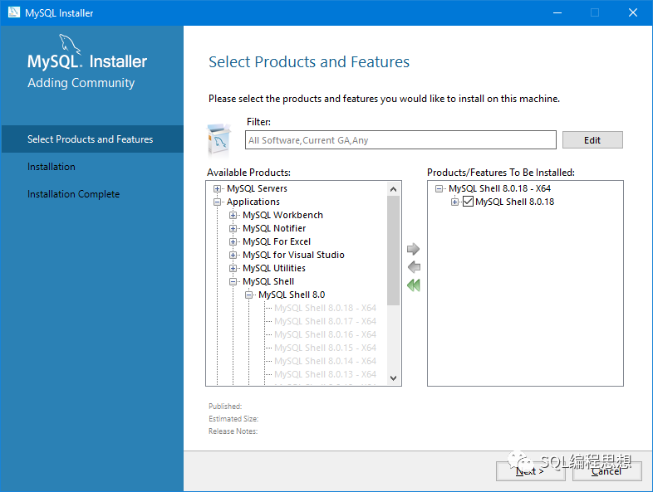This screenshot has width=653, height=492.
Task: Click the Next button
Action: (530, 471)
